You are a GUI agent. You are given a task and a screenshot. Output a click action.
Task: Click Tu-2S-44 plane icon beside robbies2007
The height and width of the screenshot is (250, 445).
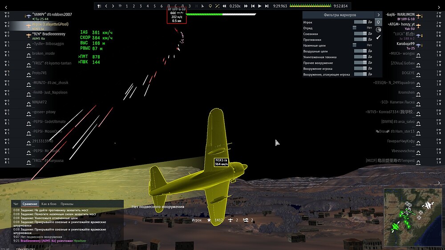click(x=28, y=16)
